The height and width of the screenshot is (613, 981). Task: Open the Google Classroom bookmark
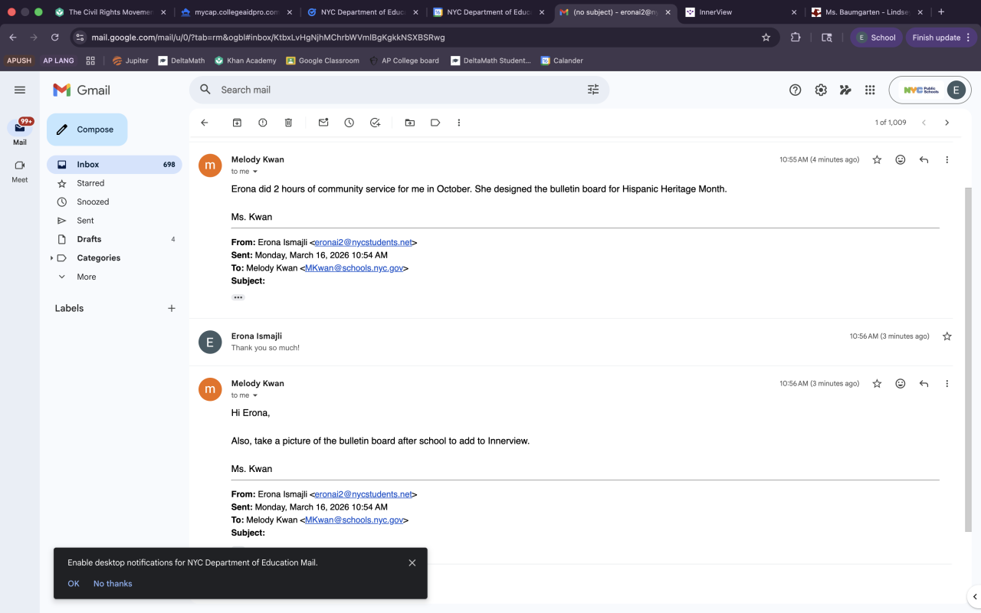pyautogui.click(x=323, y=61)
